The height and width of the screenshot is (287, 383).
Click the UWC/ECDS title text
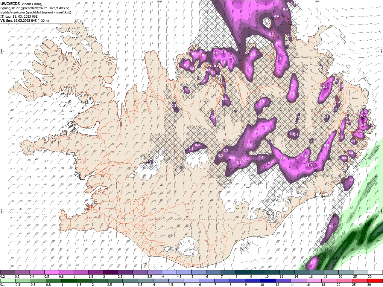pos(10,4)
